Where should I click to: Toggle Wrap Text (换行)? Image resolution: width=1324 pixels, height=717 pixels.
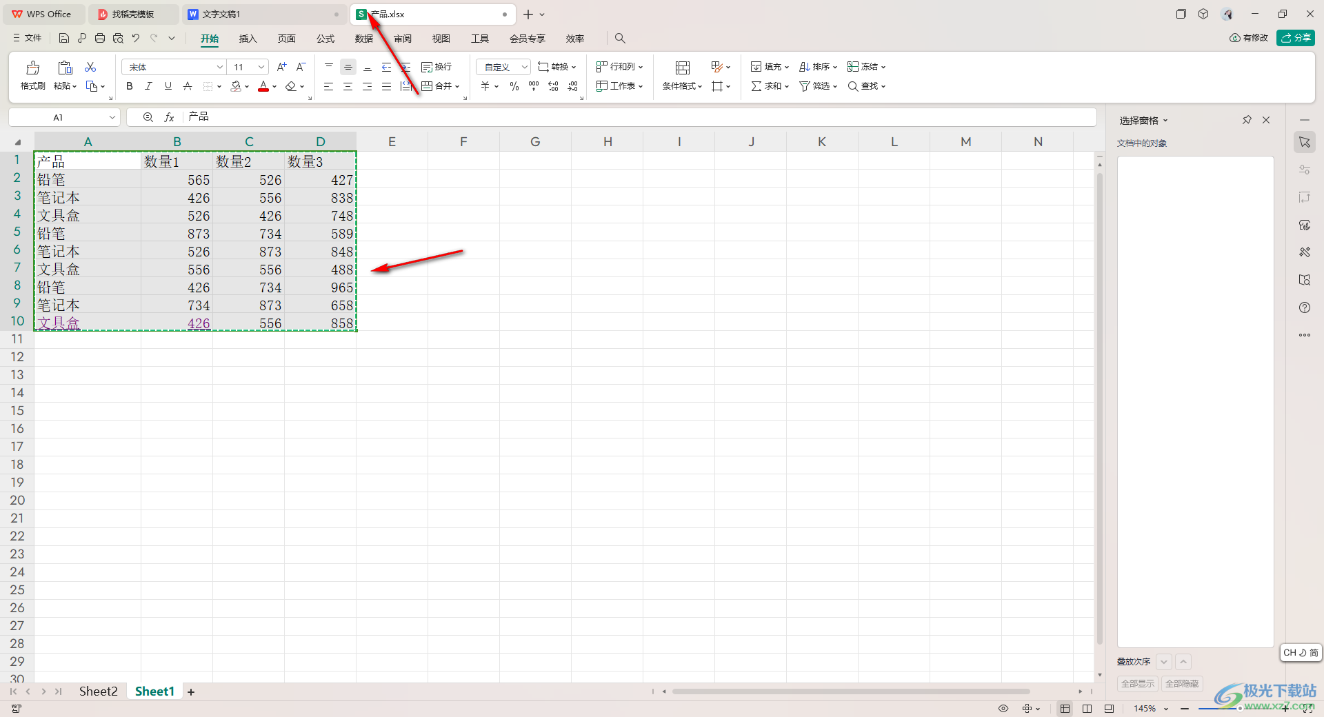pos(437,67)
